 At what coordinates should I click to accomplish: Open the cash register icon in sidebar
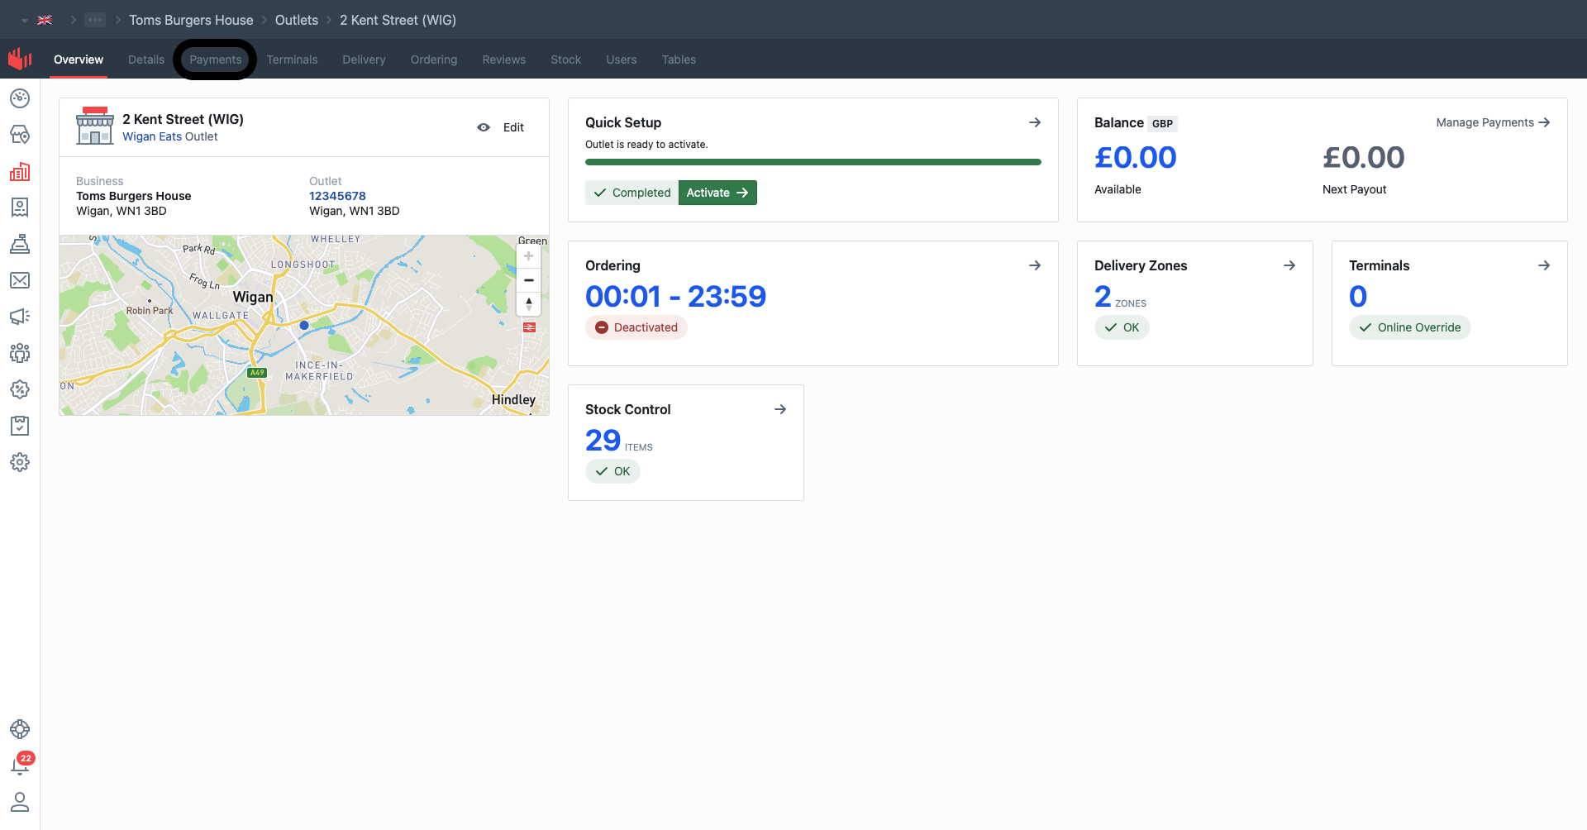tap(20, 244)
